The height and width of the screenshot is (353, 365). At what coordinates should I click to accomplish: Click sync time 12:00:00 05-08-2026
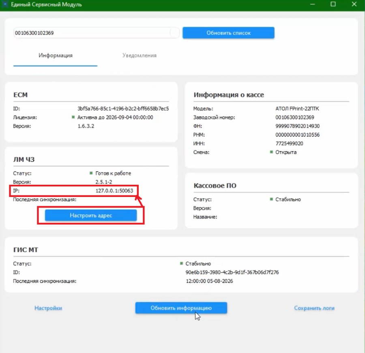click(x=209, y=281)
